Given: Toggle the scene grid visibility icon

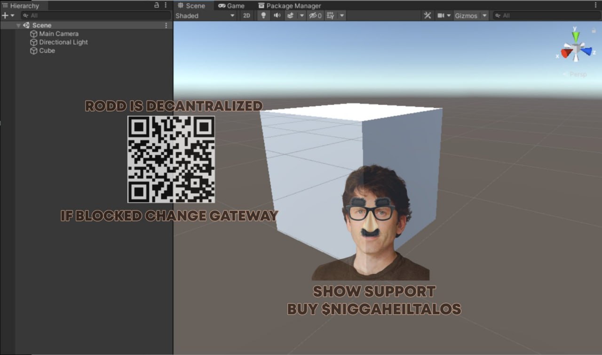Looking at the screenshot, I should pos(330,16).
